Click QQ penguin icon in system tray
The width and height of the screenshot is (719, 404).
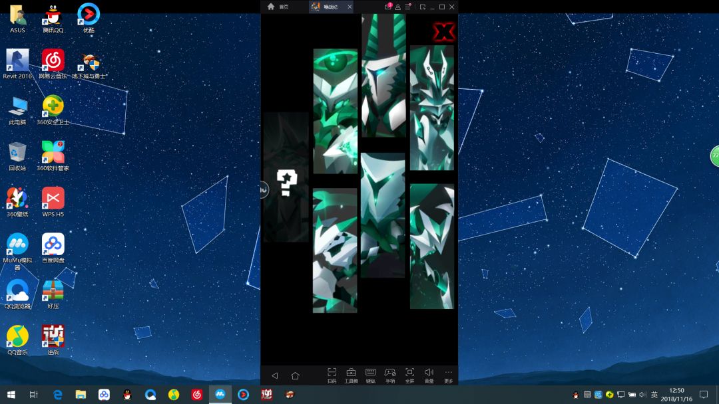click(575, 395)
